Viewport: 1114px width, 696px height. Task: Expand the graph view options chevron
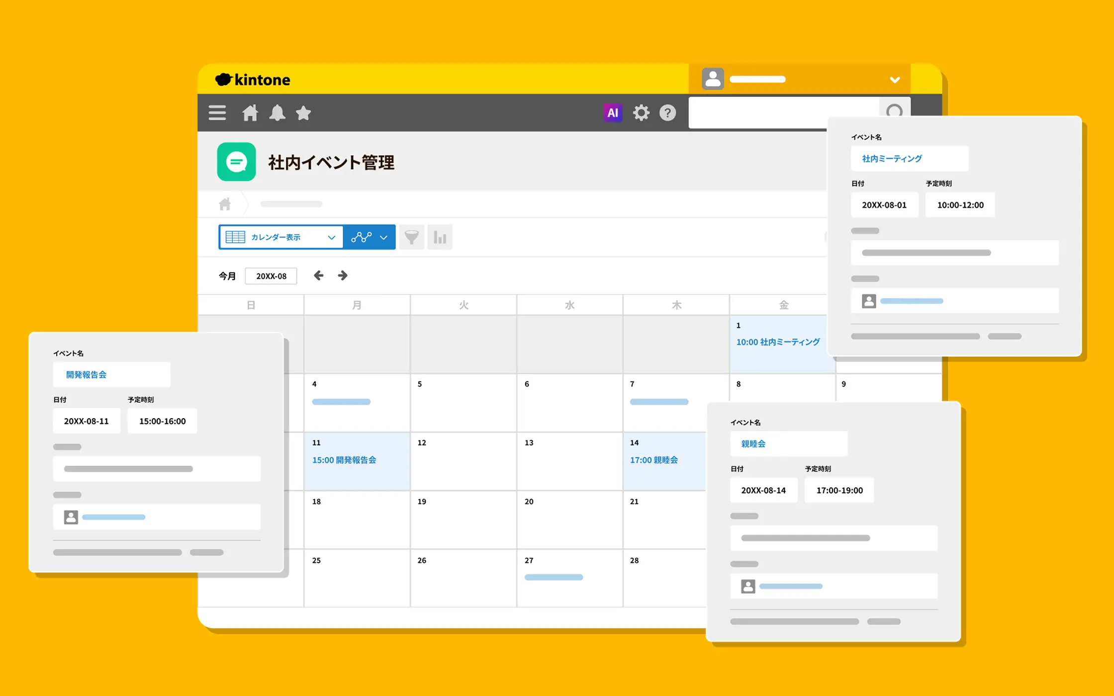point(383,238)
